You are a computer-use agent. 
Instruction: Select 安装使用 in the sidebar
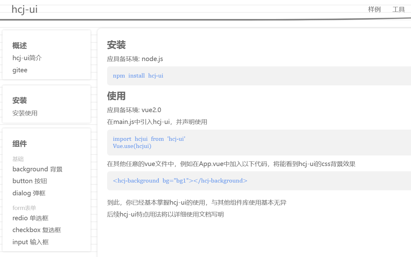[x=25, y=113]
